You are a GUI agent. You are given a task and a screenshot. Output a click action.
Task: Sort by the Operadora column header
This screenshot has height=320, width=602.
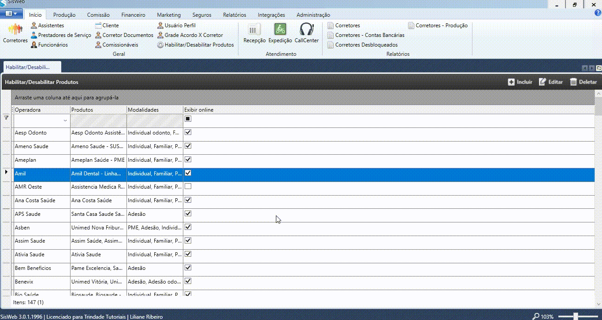(x=42, y=110)
